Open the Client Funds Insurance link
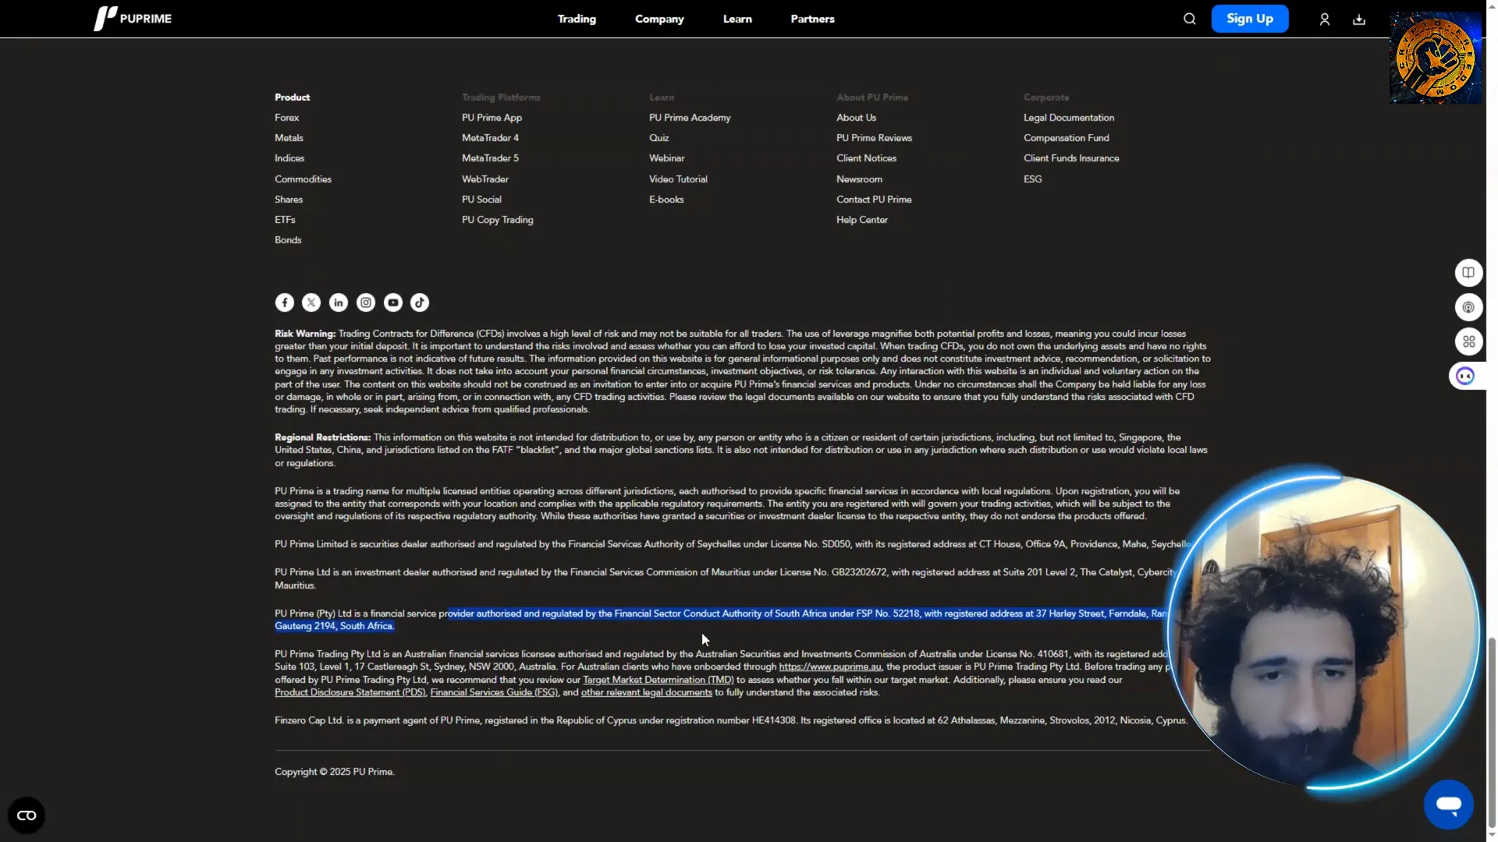 click(x=1071, y=158)
